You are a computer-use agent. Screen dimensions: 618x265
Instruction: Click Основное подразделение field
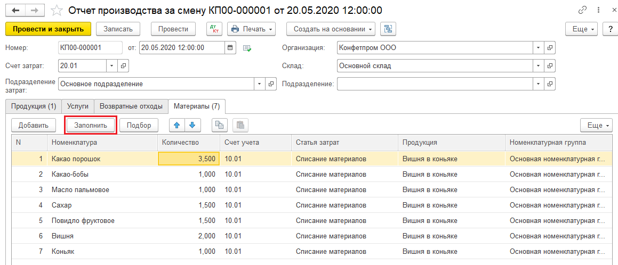(x=156, y=84)
